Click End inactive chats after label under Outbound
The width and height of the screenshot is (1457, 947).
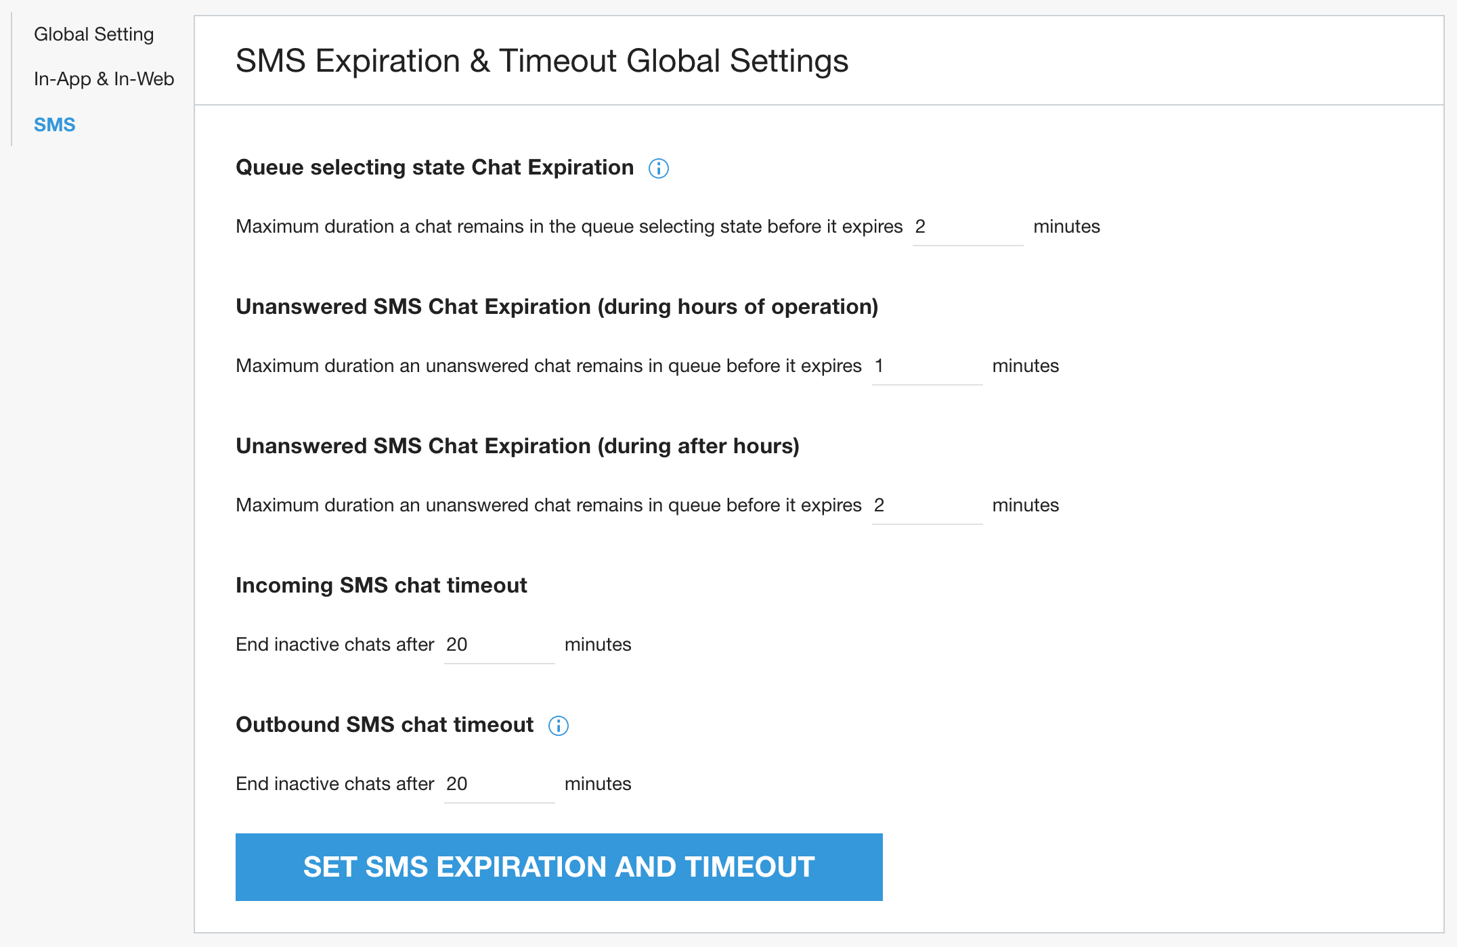coord(334,784)
